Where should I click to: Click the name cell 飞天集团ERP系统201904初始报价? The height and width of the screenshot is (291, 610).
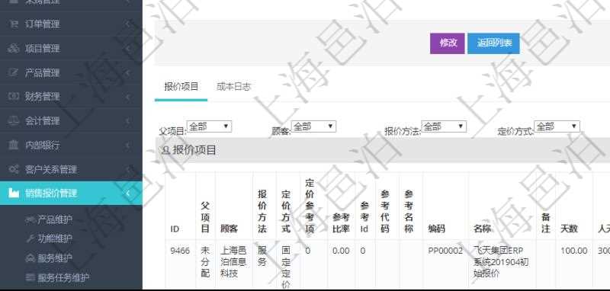501,262
